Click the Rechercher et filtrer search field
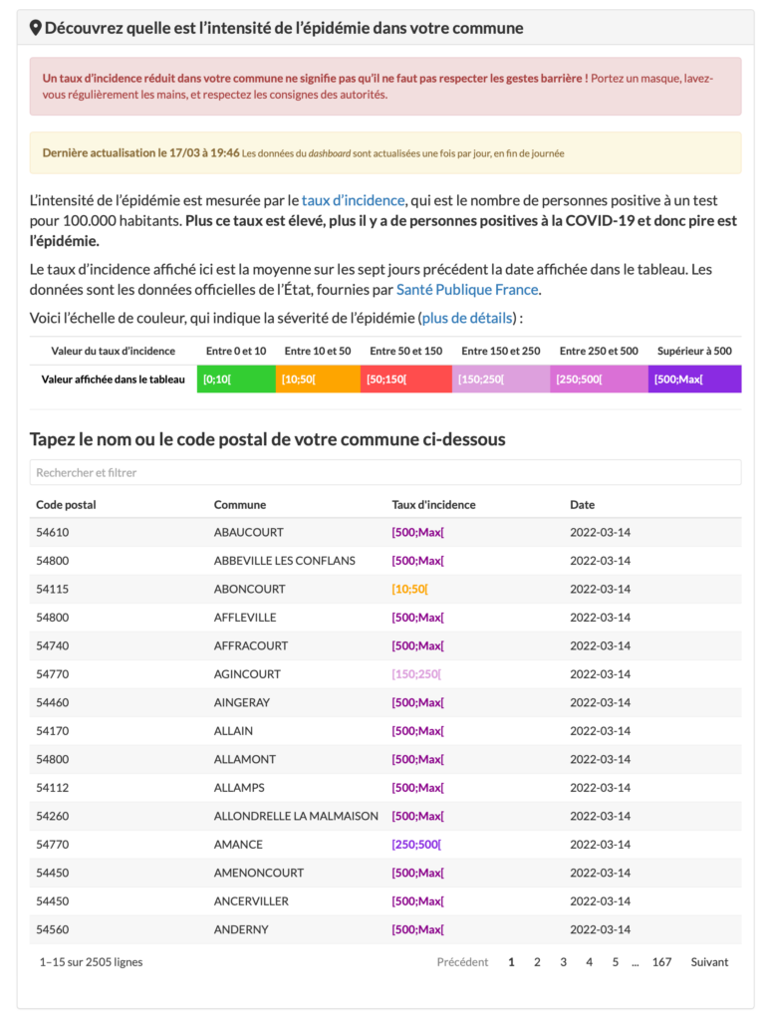This screenshot has width=768, height=1020. click(x=384, y=472)
